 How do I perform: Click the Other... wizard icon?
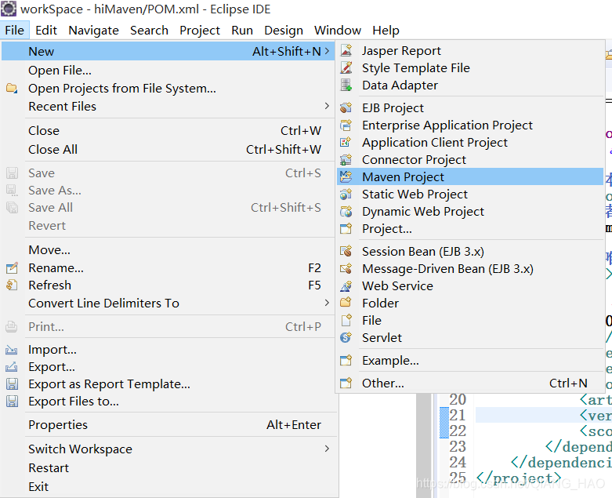[x=346, y=383]
